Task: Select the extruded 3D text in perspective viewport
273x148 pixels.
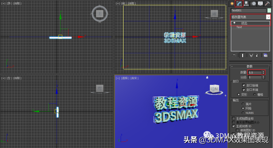Action: tap(176, 109)
